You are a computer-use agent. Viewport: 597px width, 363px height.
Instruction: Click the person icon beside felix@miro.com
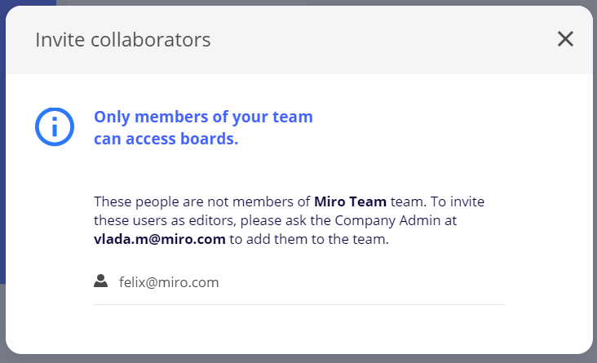click(x=101, y=281)
